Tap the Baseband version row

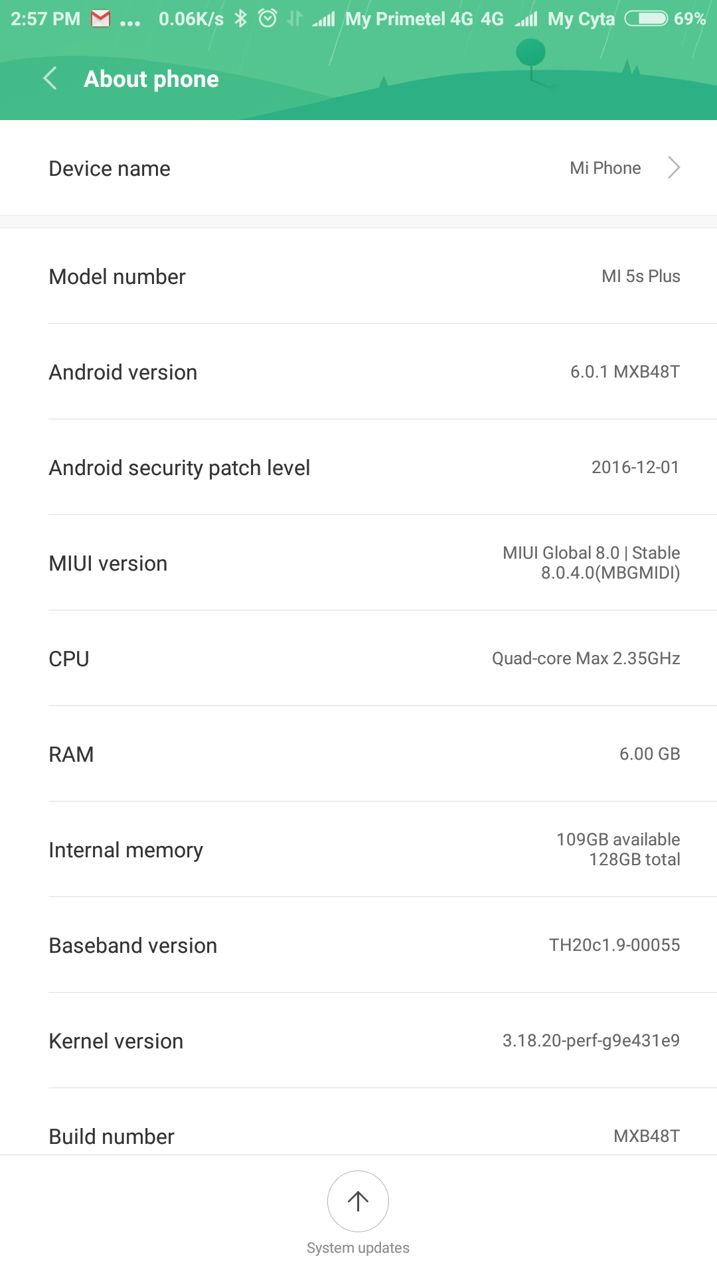[358, 946]
